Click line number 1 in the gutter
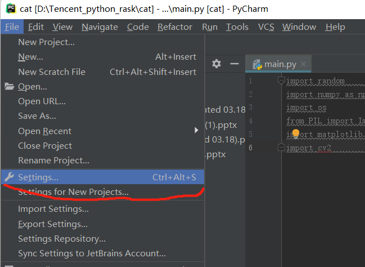 (250, 81)
